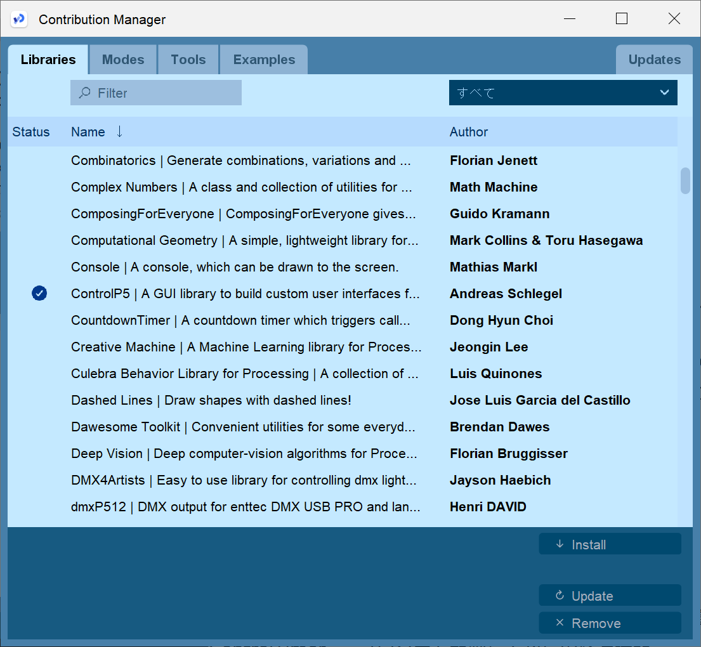
Task: Click author Andreas Schlegel
Action: click(506, 293)
